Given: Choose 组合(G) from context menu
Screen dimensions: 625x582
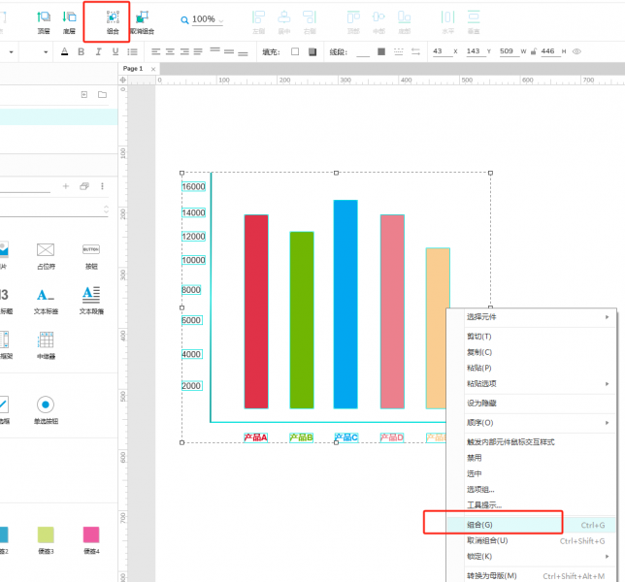Looking at the screenshot, I should (x=532, y=525).
